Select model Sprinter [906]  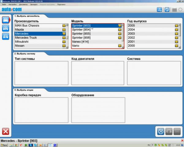click(x=97, y=38)
